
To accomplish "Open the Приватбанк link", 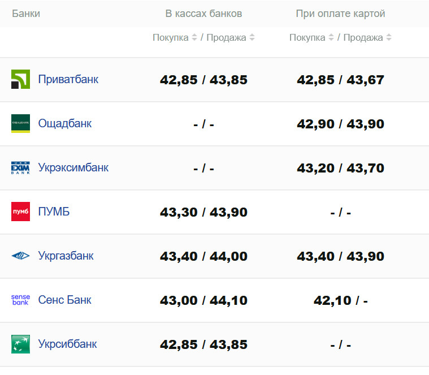I will [x=68, y=79].
